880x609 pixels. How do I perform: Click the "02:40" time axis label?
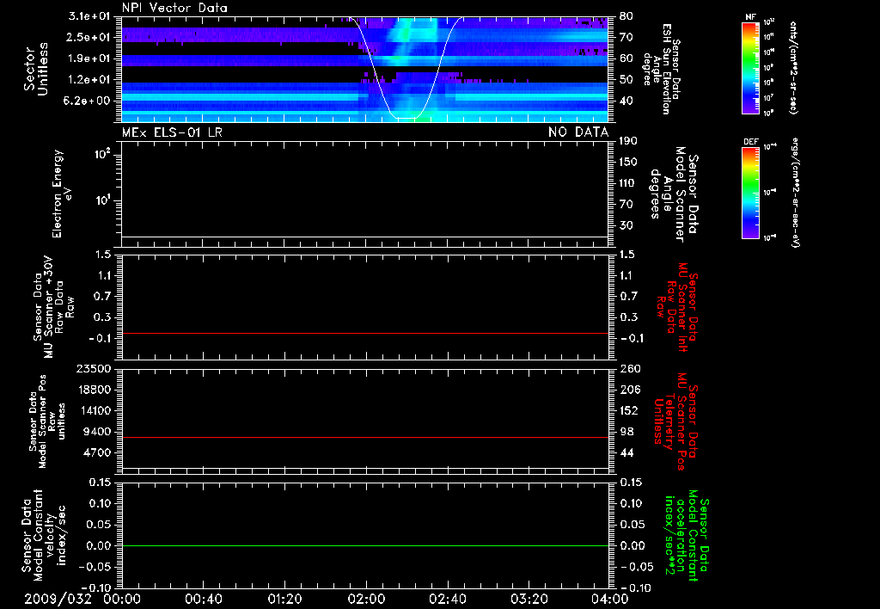click(447, 599)
